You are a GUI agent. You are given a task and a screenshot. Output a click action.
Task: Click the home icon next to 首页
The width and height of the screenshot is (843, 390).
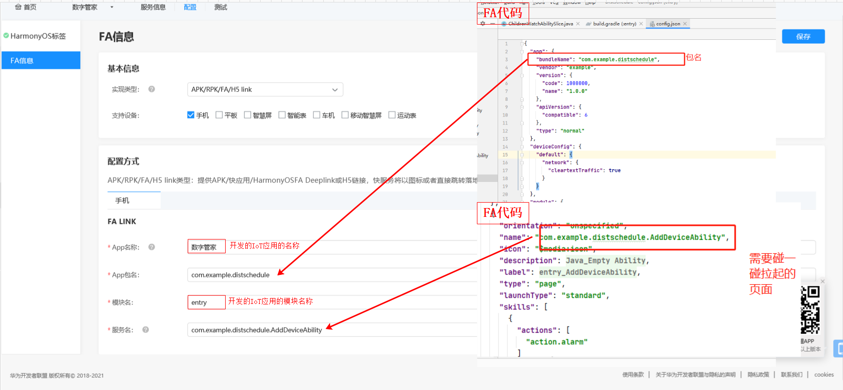[x=18, y=7]
